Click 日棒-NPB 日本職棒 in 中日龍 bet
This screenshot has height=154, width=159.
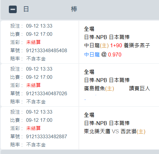click(107, 37)
